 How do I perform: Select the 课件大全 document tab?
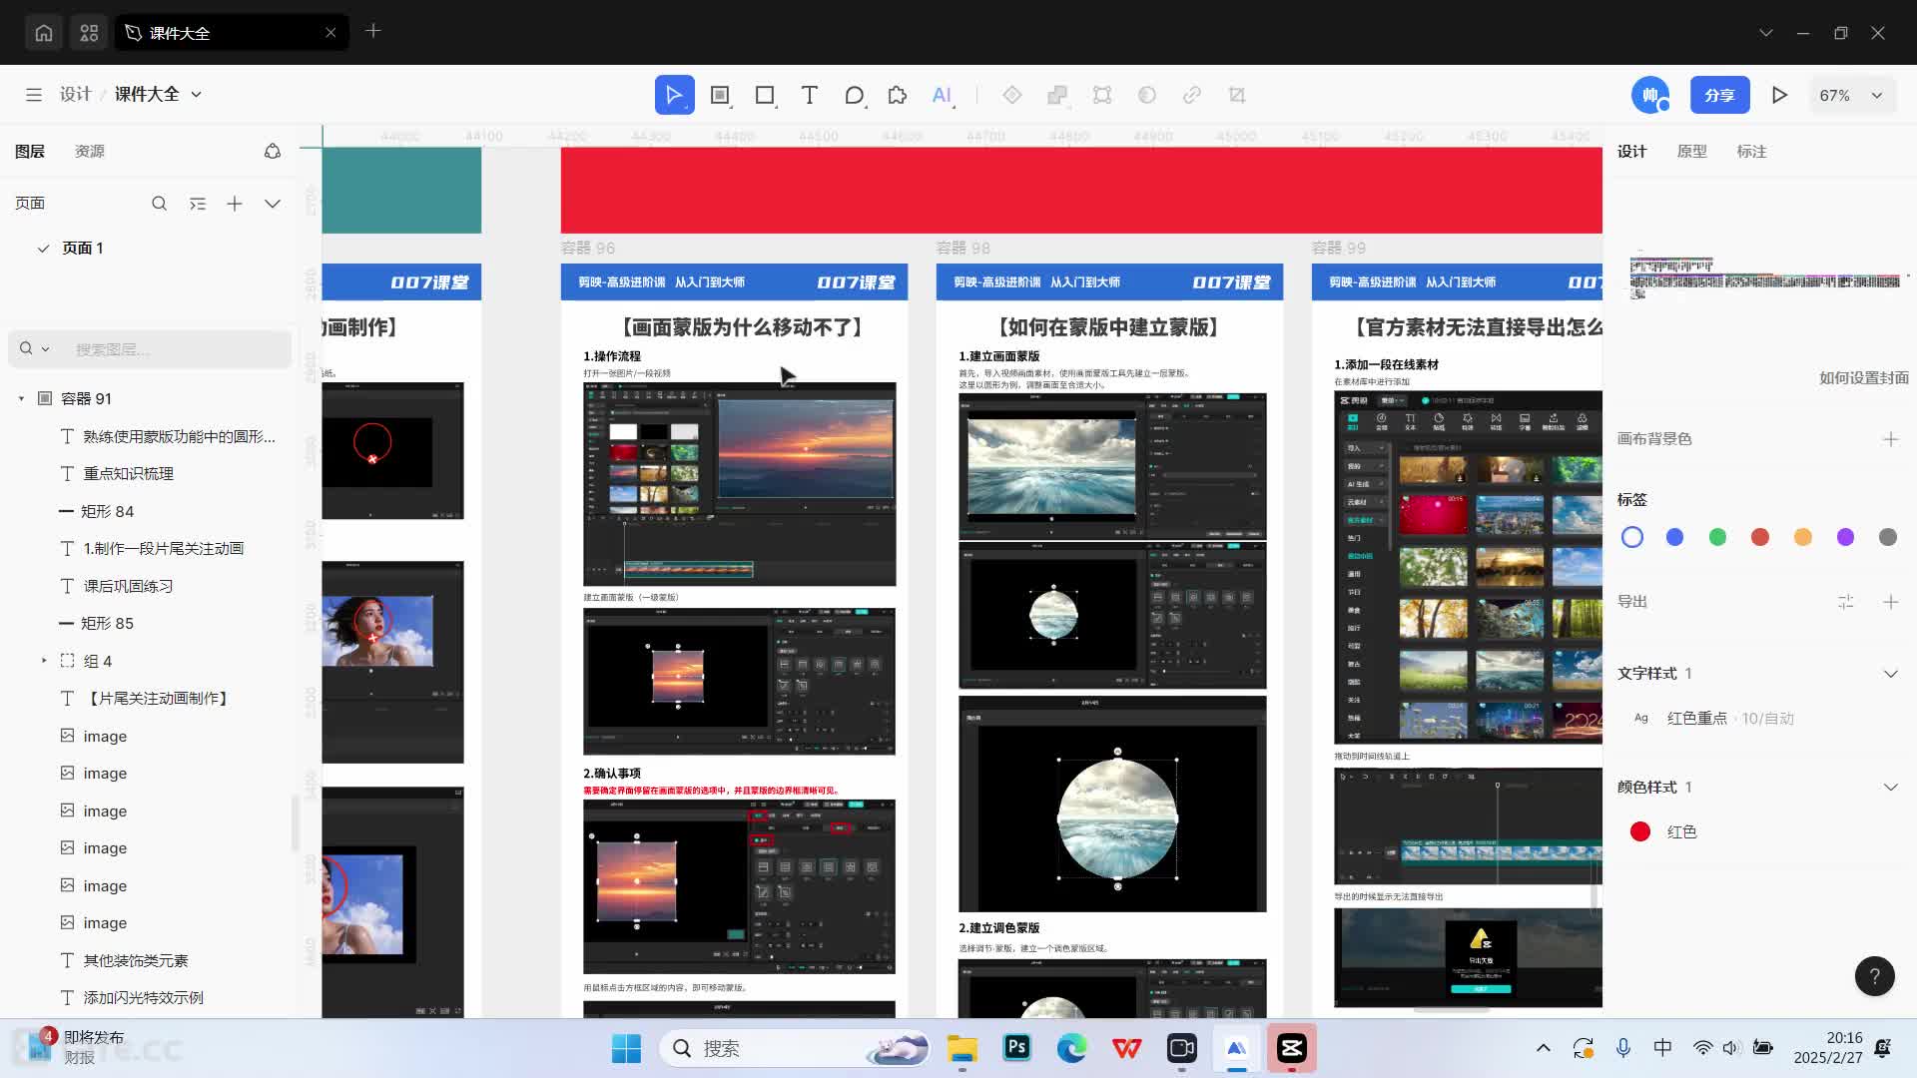click(232, 33)
